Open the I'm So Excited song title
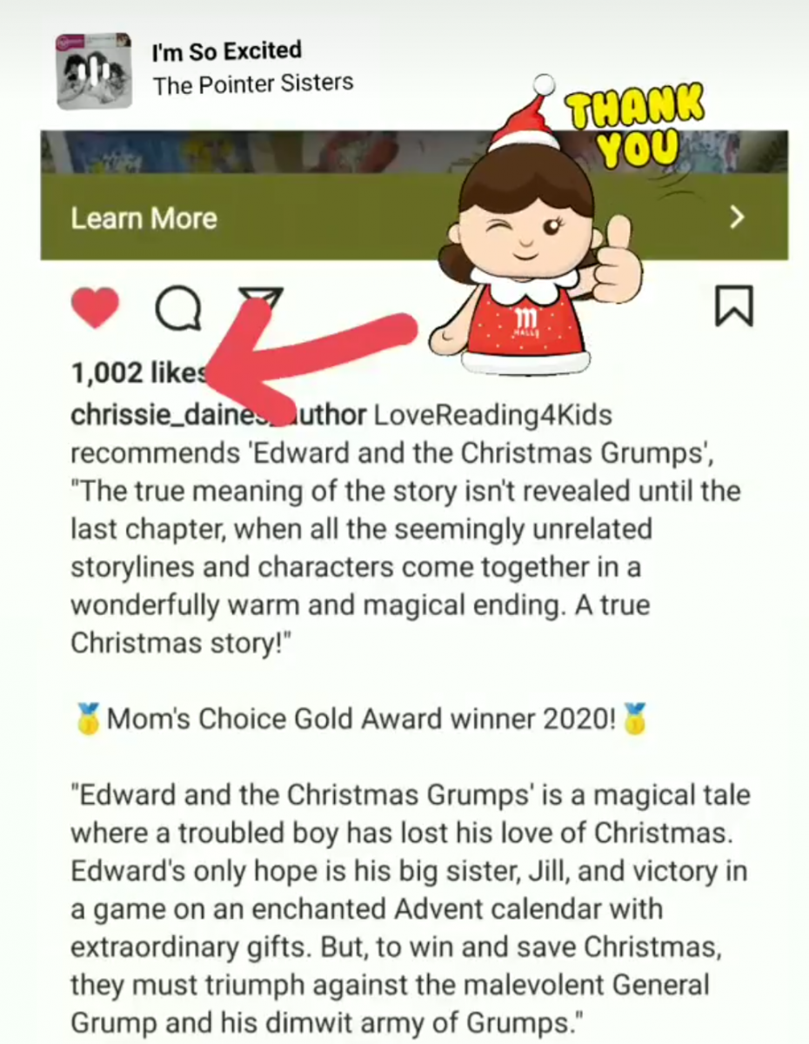This screenshot has width=809, height=1044. [x=226, y=51]
